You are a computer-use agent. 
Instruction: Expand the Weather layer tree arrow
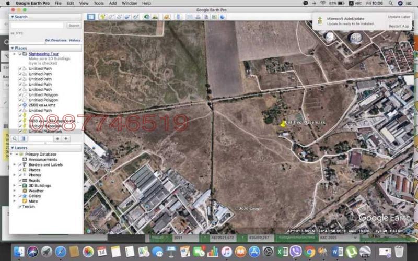coord(14,191)
